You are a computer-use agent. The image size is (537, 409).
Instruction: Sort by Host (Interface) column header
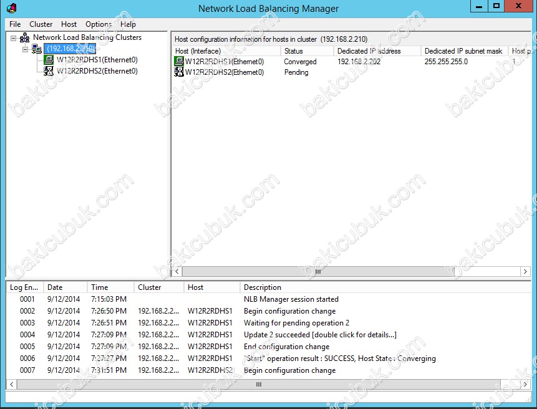227,51
